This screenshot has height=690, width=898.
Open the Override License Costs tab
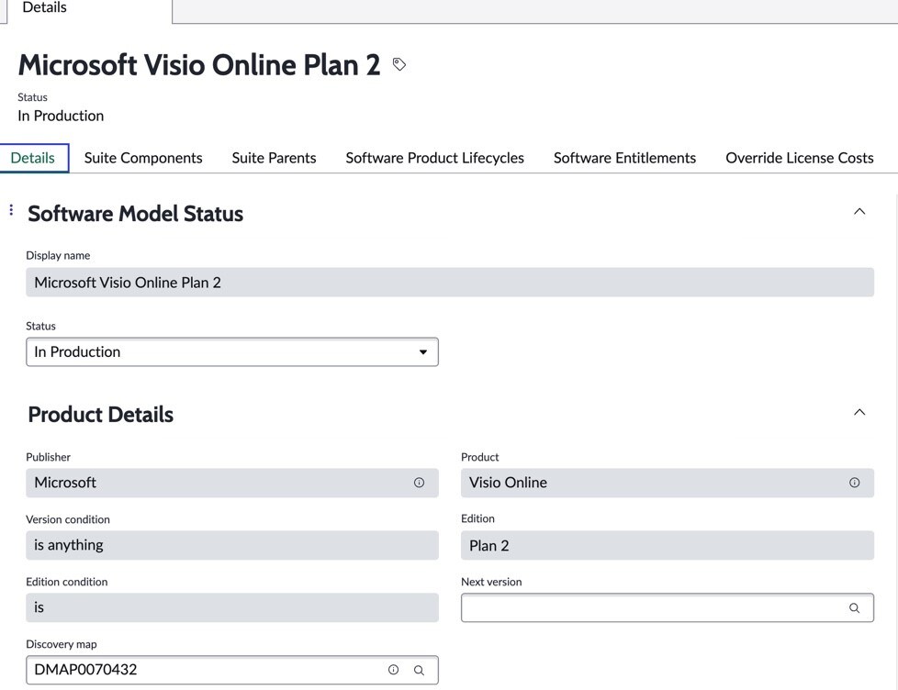point(799,157)
